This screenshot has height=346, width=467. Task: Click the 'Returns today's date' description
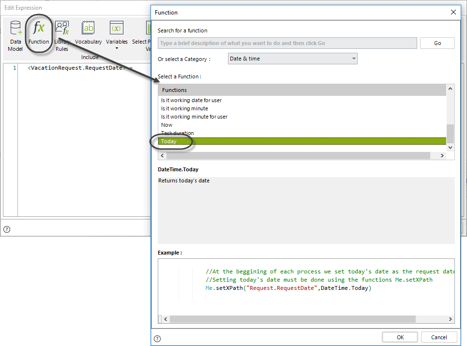click(x=184, y=181)
